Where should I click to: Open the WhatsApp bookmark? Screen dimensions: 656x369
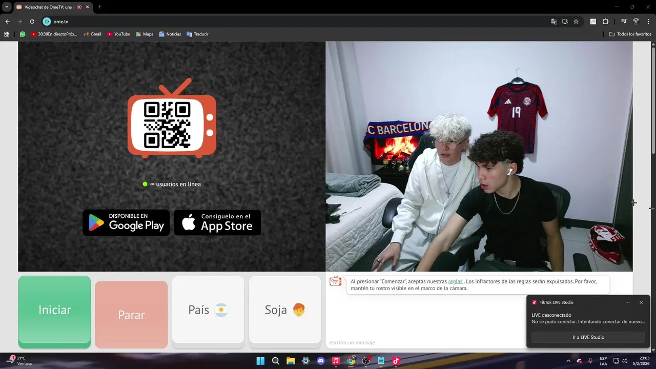(x=23, y=34)
